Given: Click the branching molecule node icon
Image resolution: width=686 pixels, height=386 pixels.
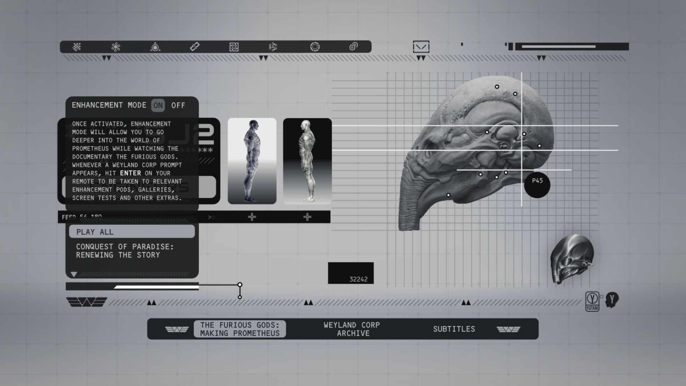Looking at the screenshot, I should coord(116,47).
